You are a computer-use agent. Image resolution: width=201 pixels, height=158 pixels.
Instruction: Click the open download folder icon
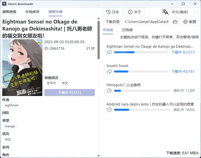coord(175,22)
